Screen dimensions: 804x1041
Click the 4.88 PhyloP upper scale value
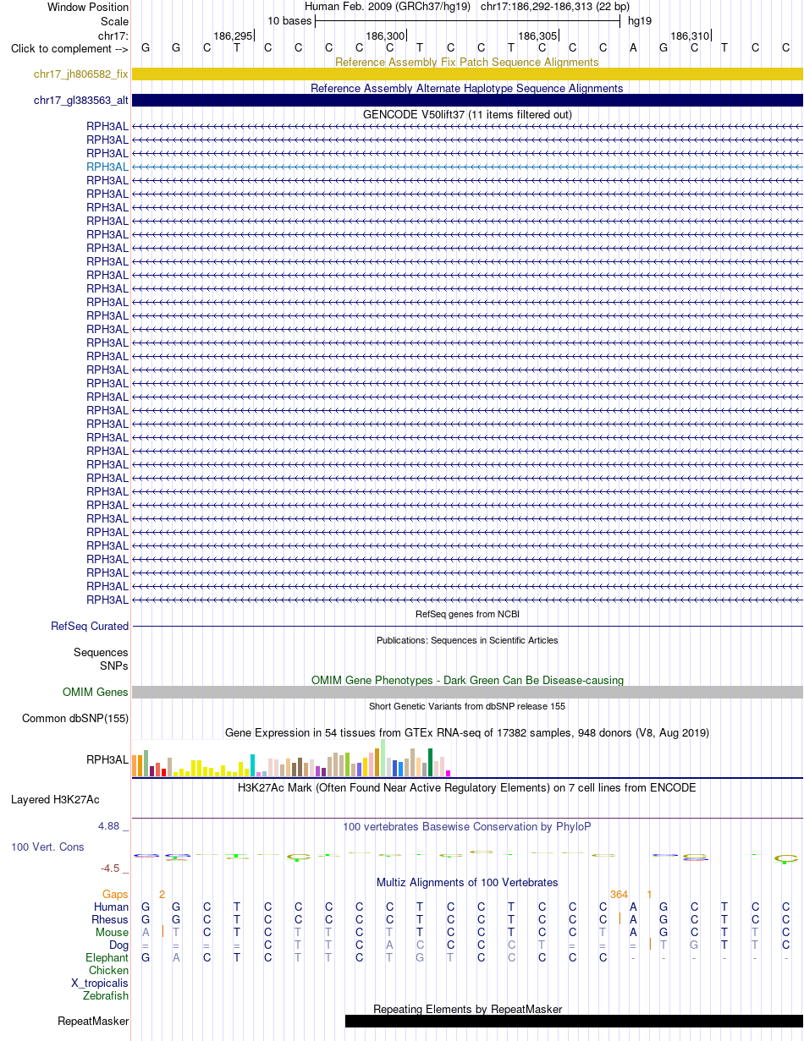tap(112, 826)
